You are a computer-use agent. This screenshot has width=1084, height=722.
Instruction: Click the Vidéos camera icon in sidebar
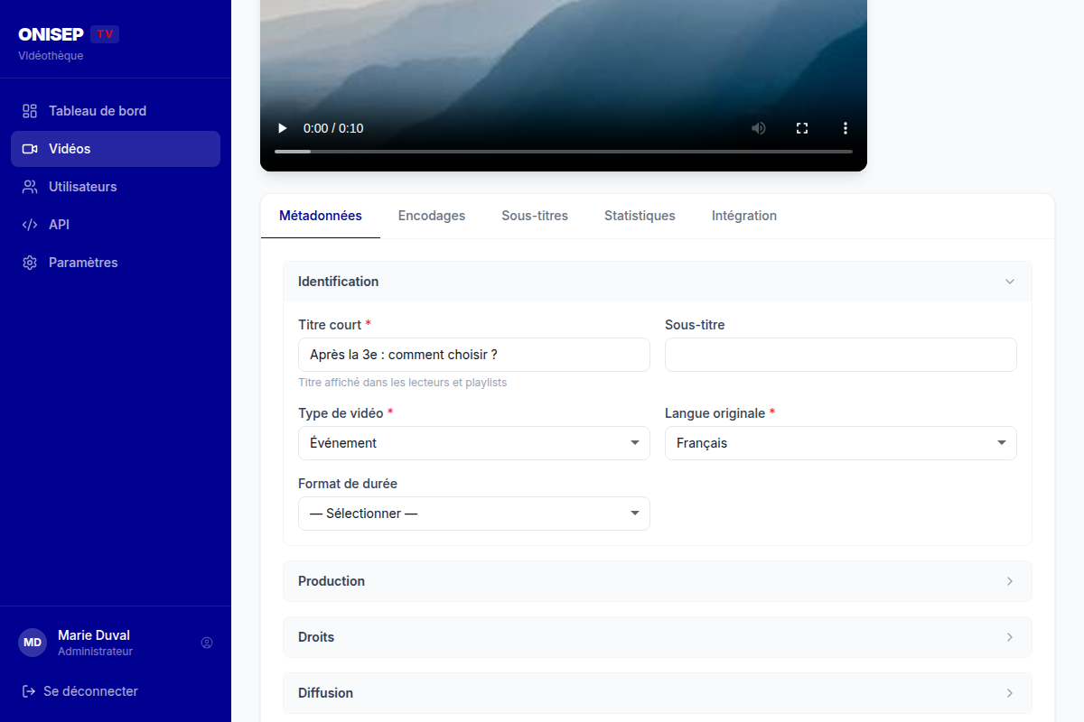tap(30, 149)
